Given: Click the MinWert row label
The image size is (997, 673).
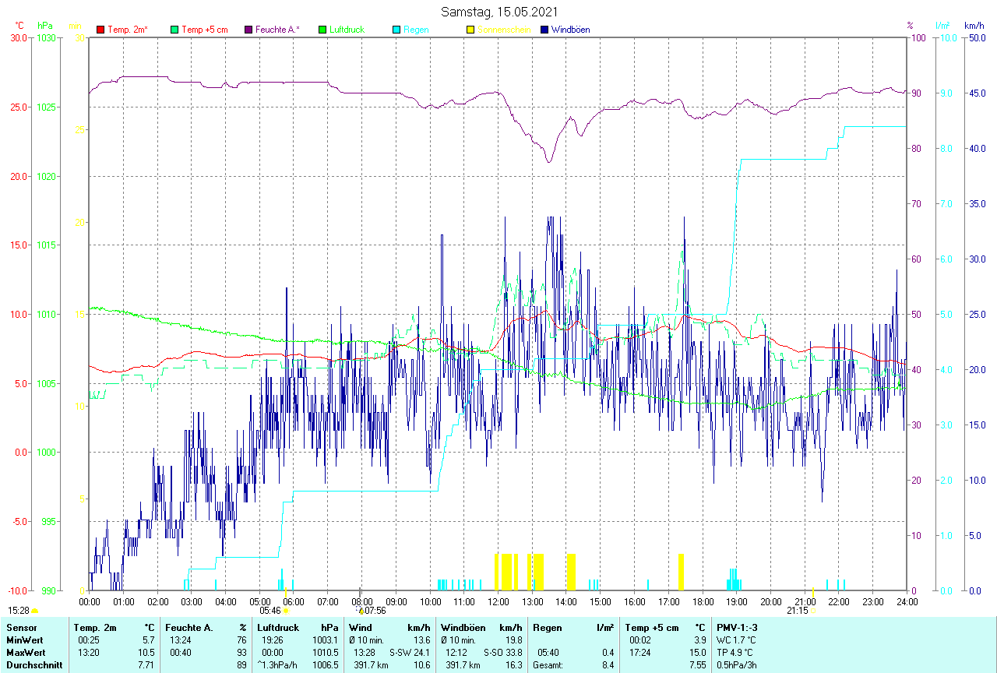Looking at the screenshot, I should click(x=25, y=640).
